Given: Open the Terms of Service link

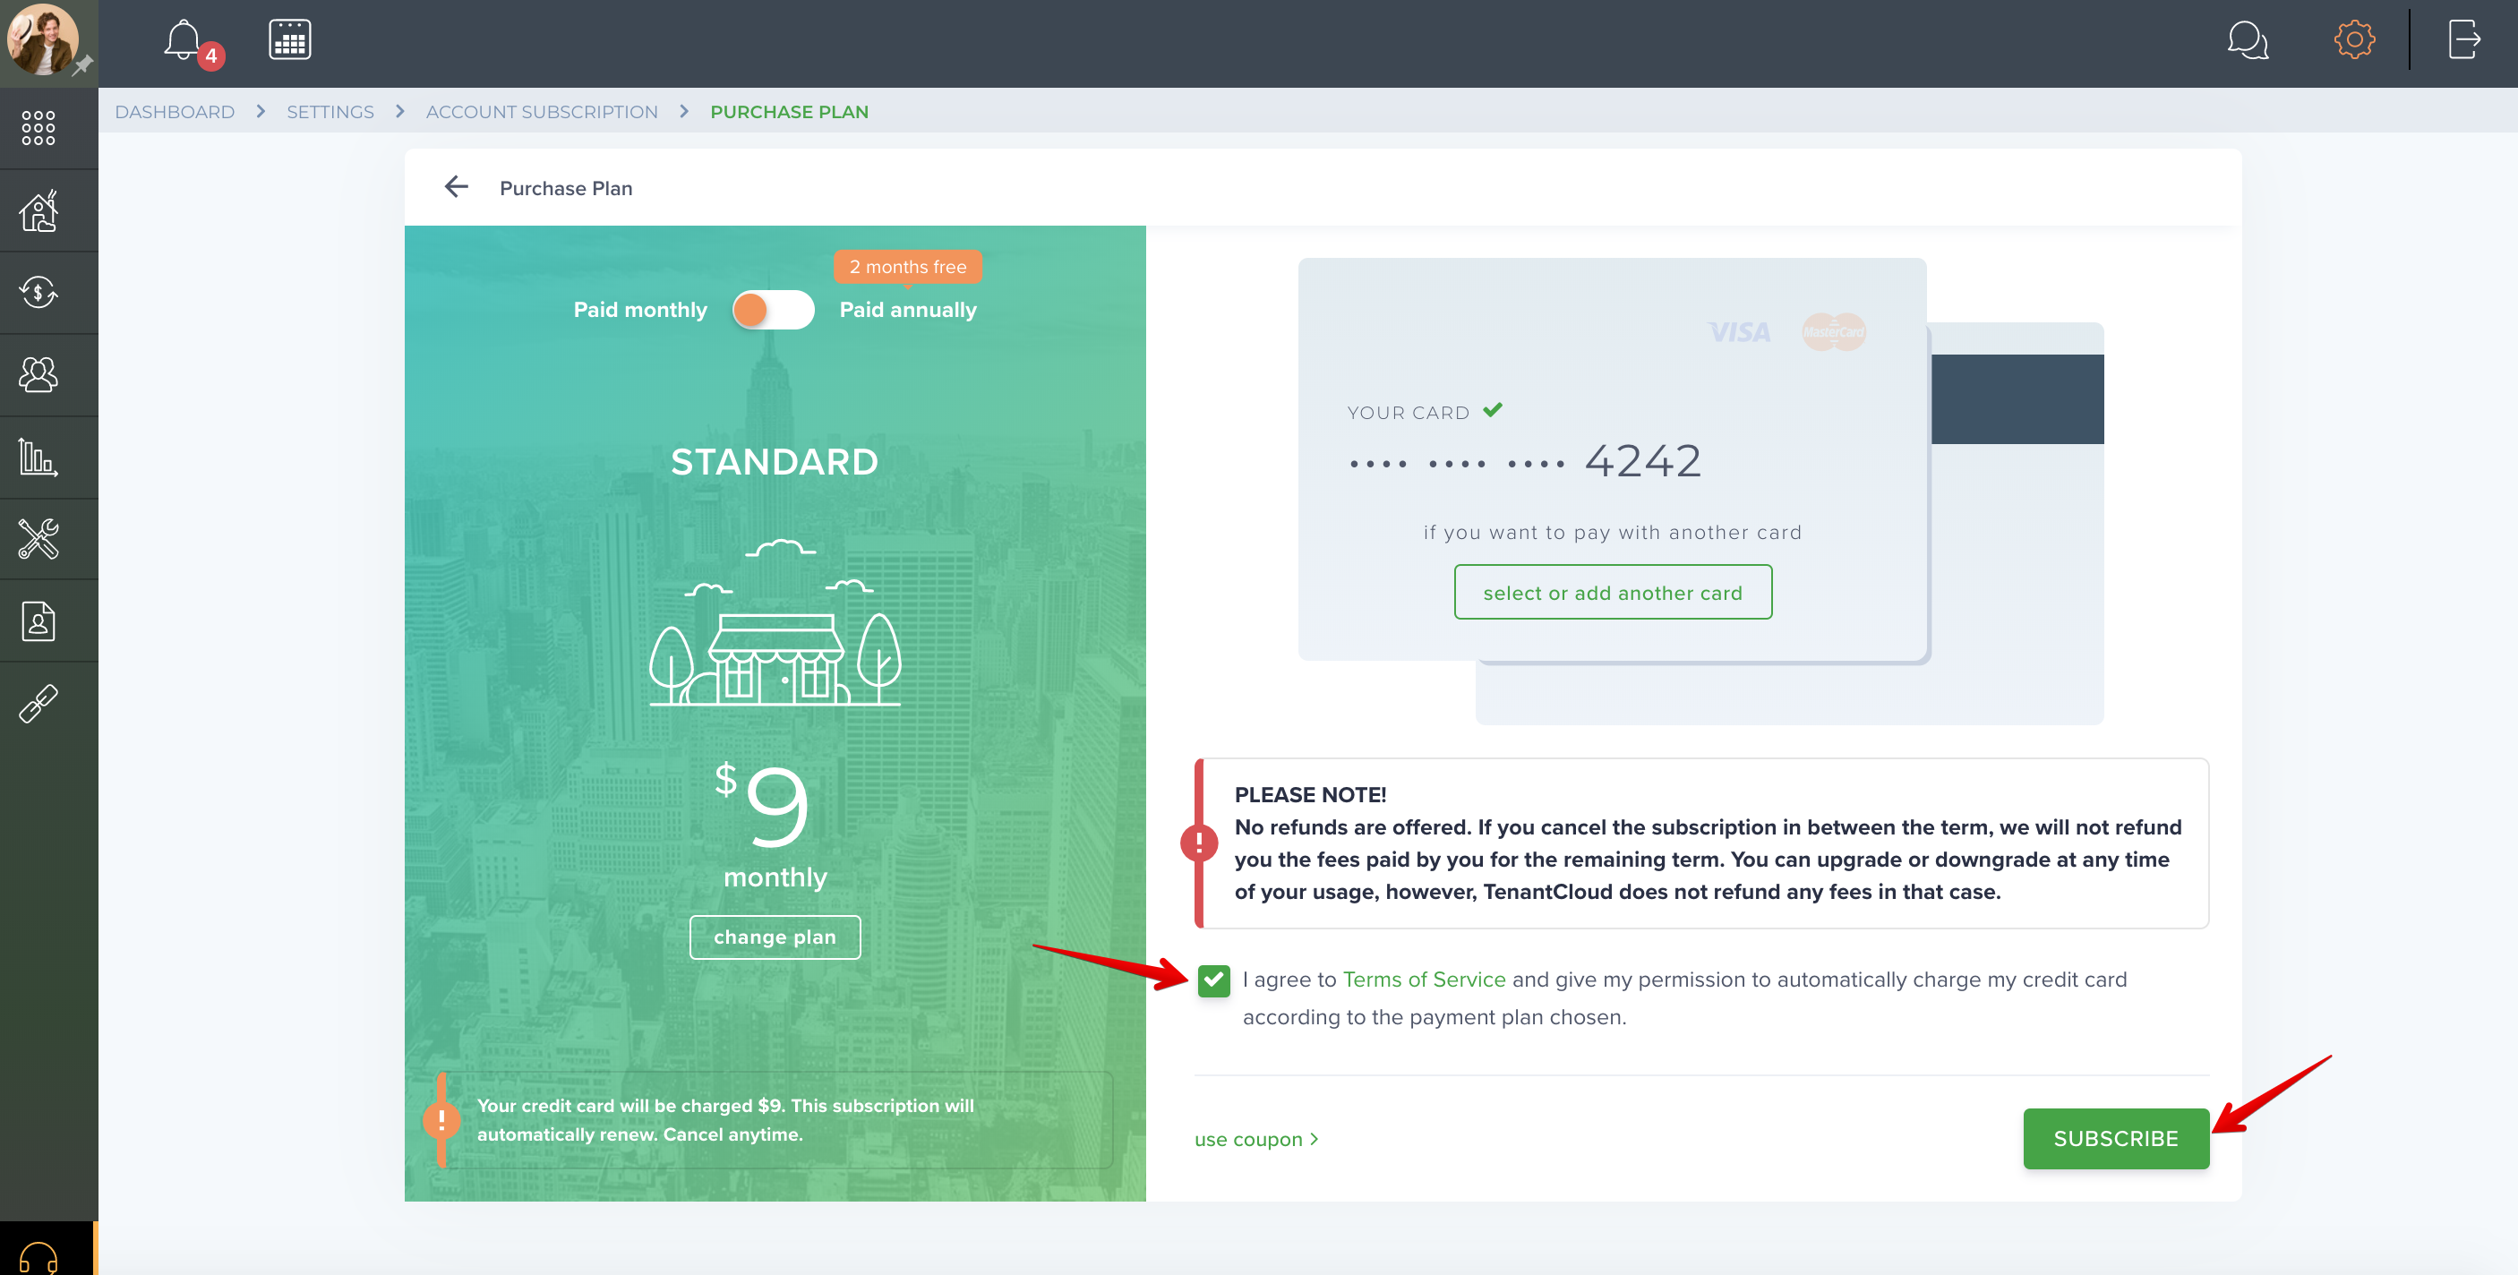Looking at the screenshot, I should pos(1424,980).
